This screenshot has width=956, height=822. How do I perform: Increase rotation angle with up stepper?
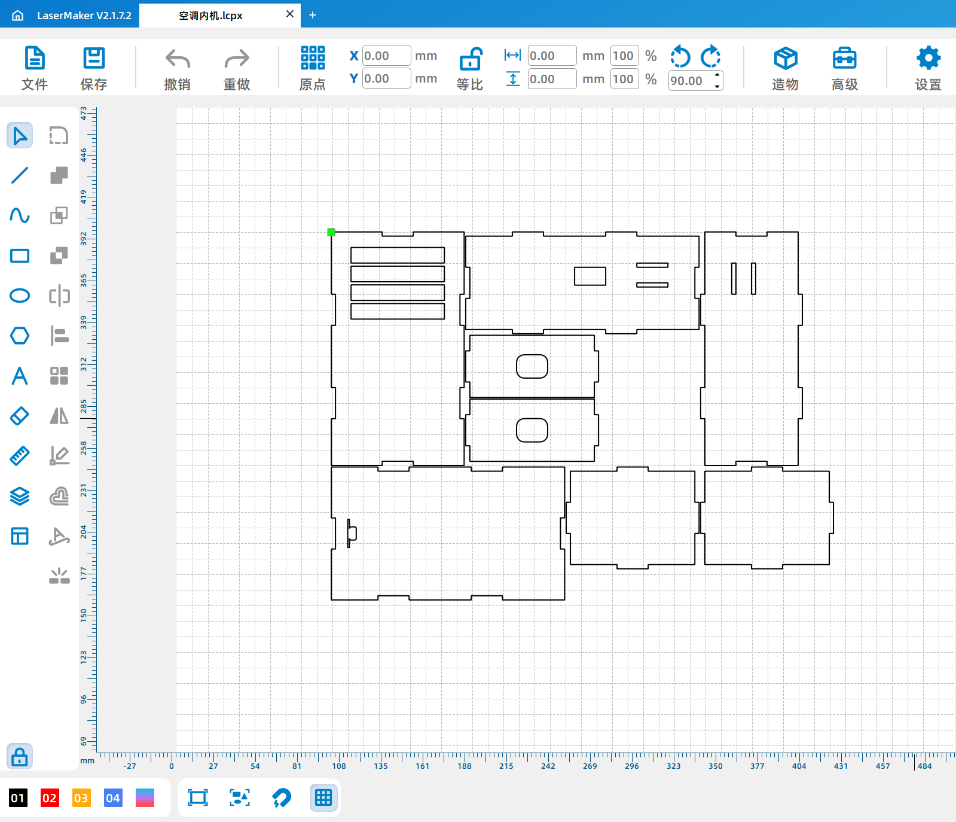tap(717, 75)
